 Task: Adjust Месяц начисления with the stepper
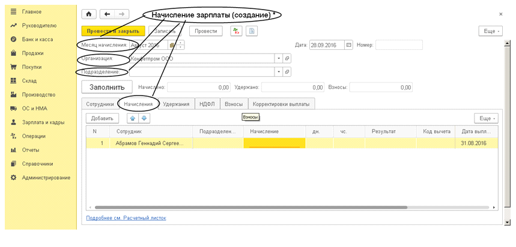click(x=180, y=45)
